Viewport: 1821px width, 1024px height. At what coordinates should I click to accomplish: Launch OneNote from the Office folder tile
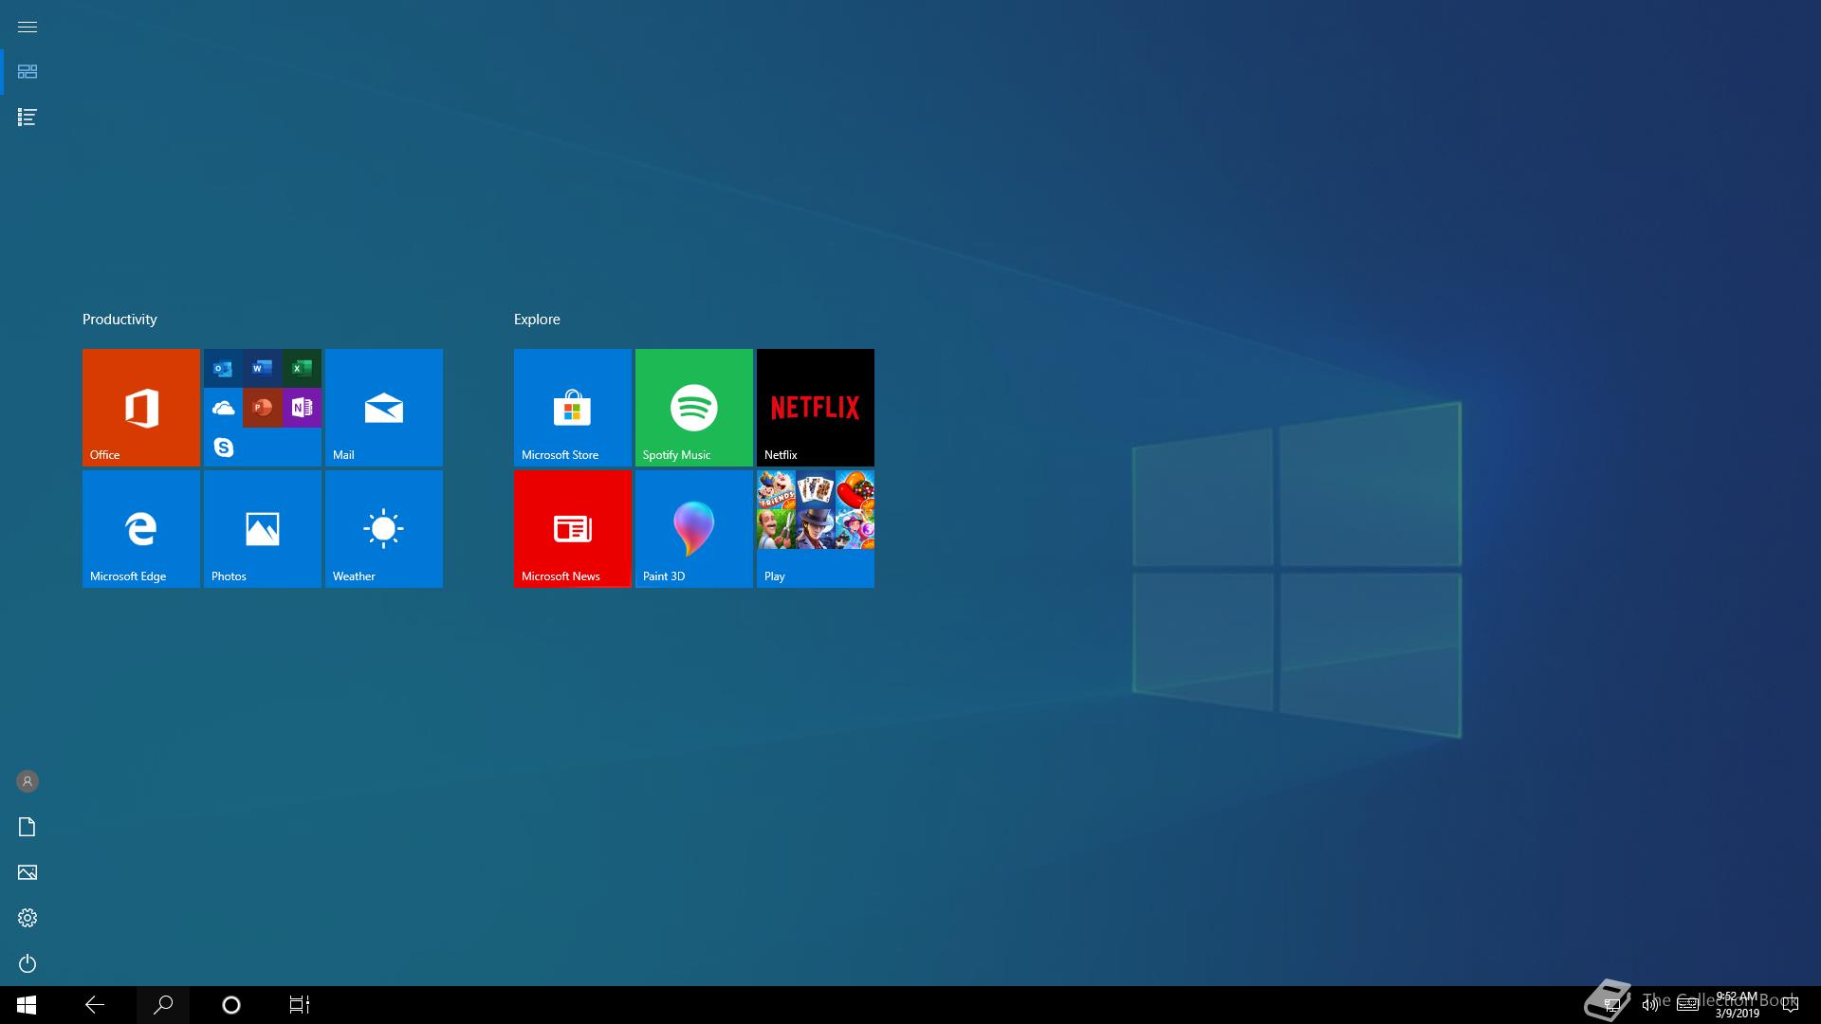[302, 408]
